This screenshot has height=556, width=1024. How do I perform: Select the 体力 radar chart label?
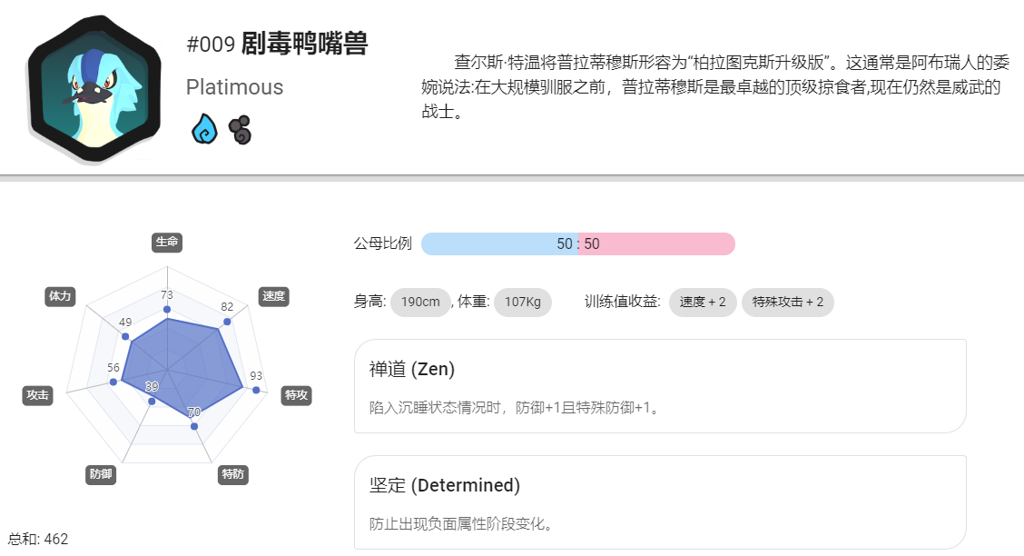[60, 296]
